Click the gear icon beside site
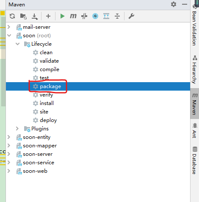Viewport: 199px width, 202px height. 36,112
